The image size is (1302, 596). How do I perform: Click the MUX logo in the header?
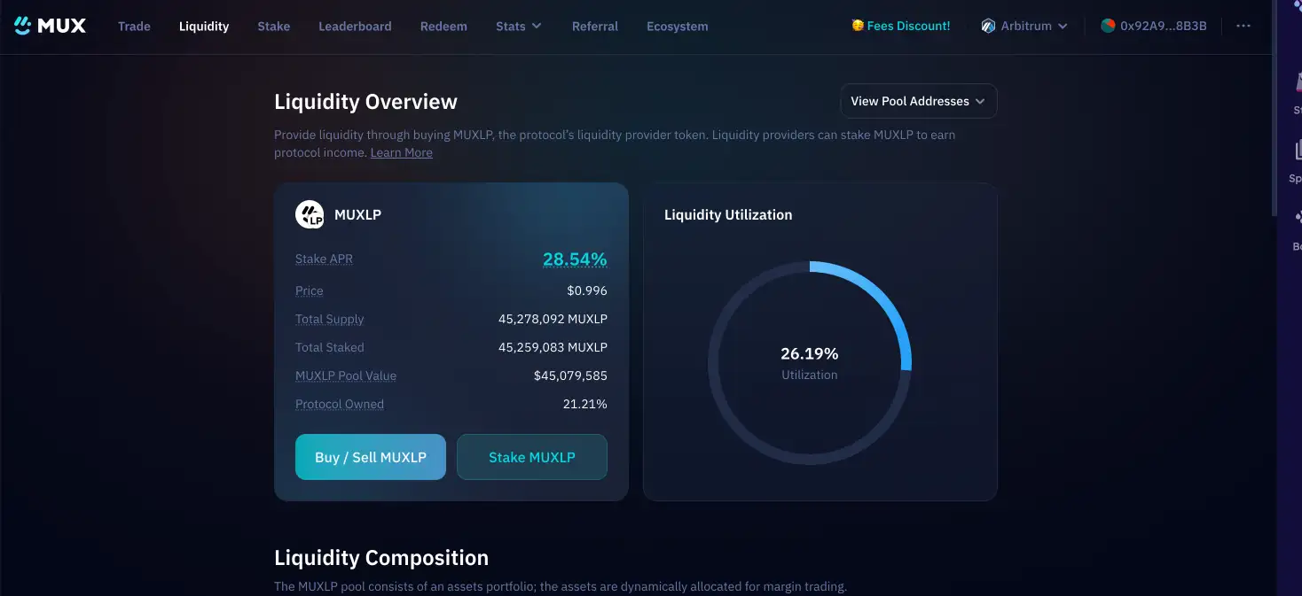pyautogui.click(x=51, y=26)
